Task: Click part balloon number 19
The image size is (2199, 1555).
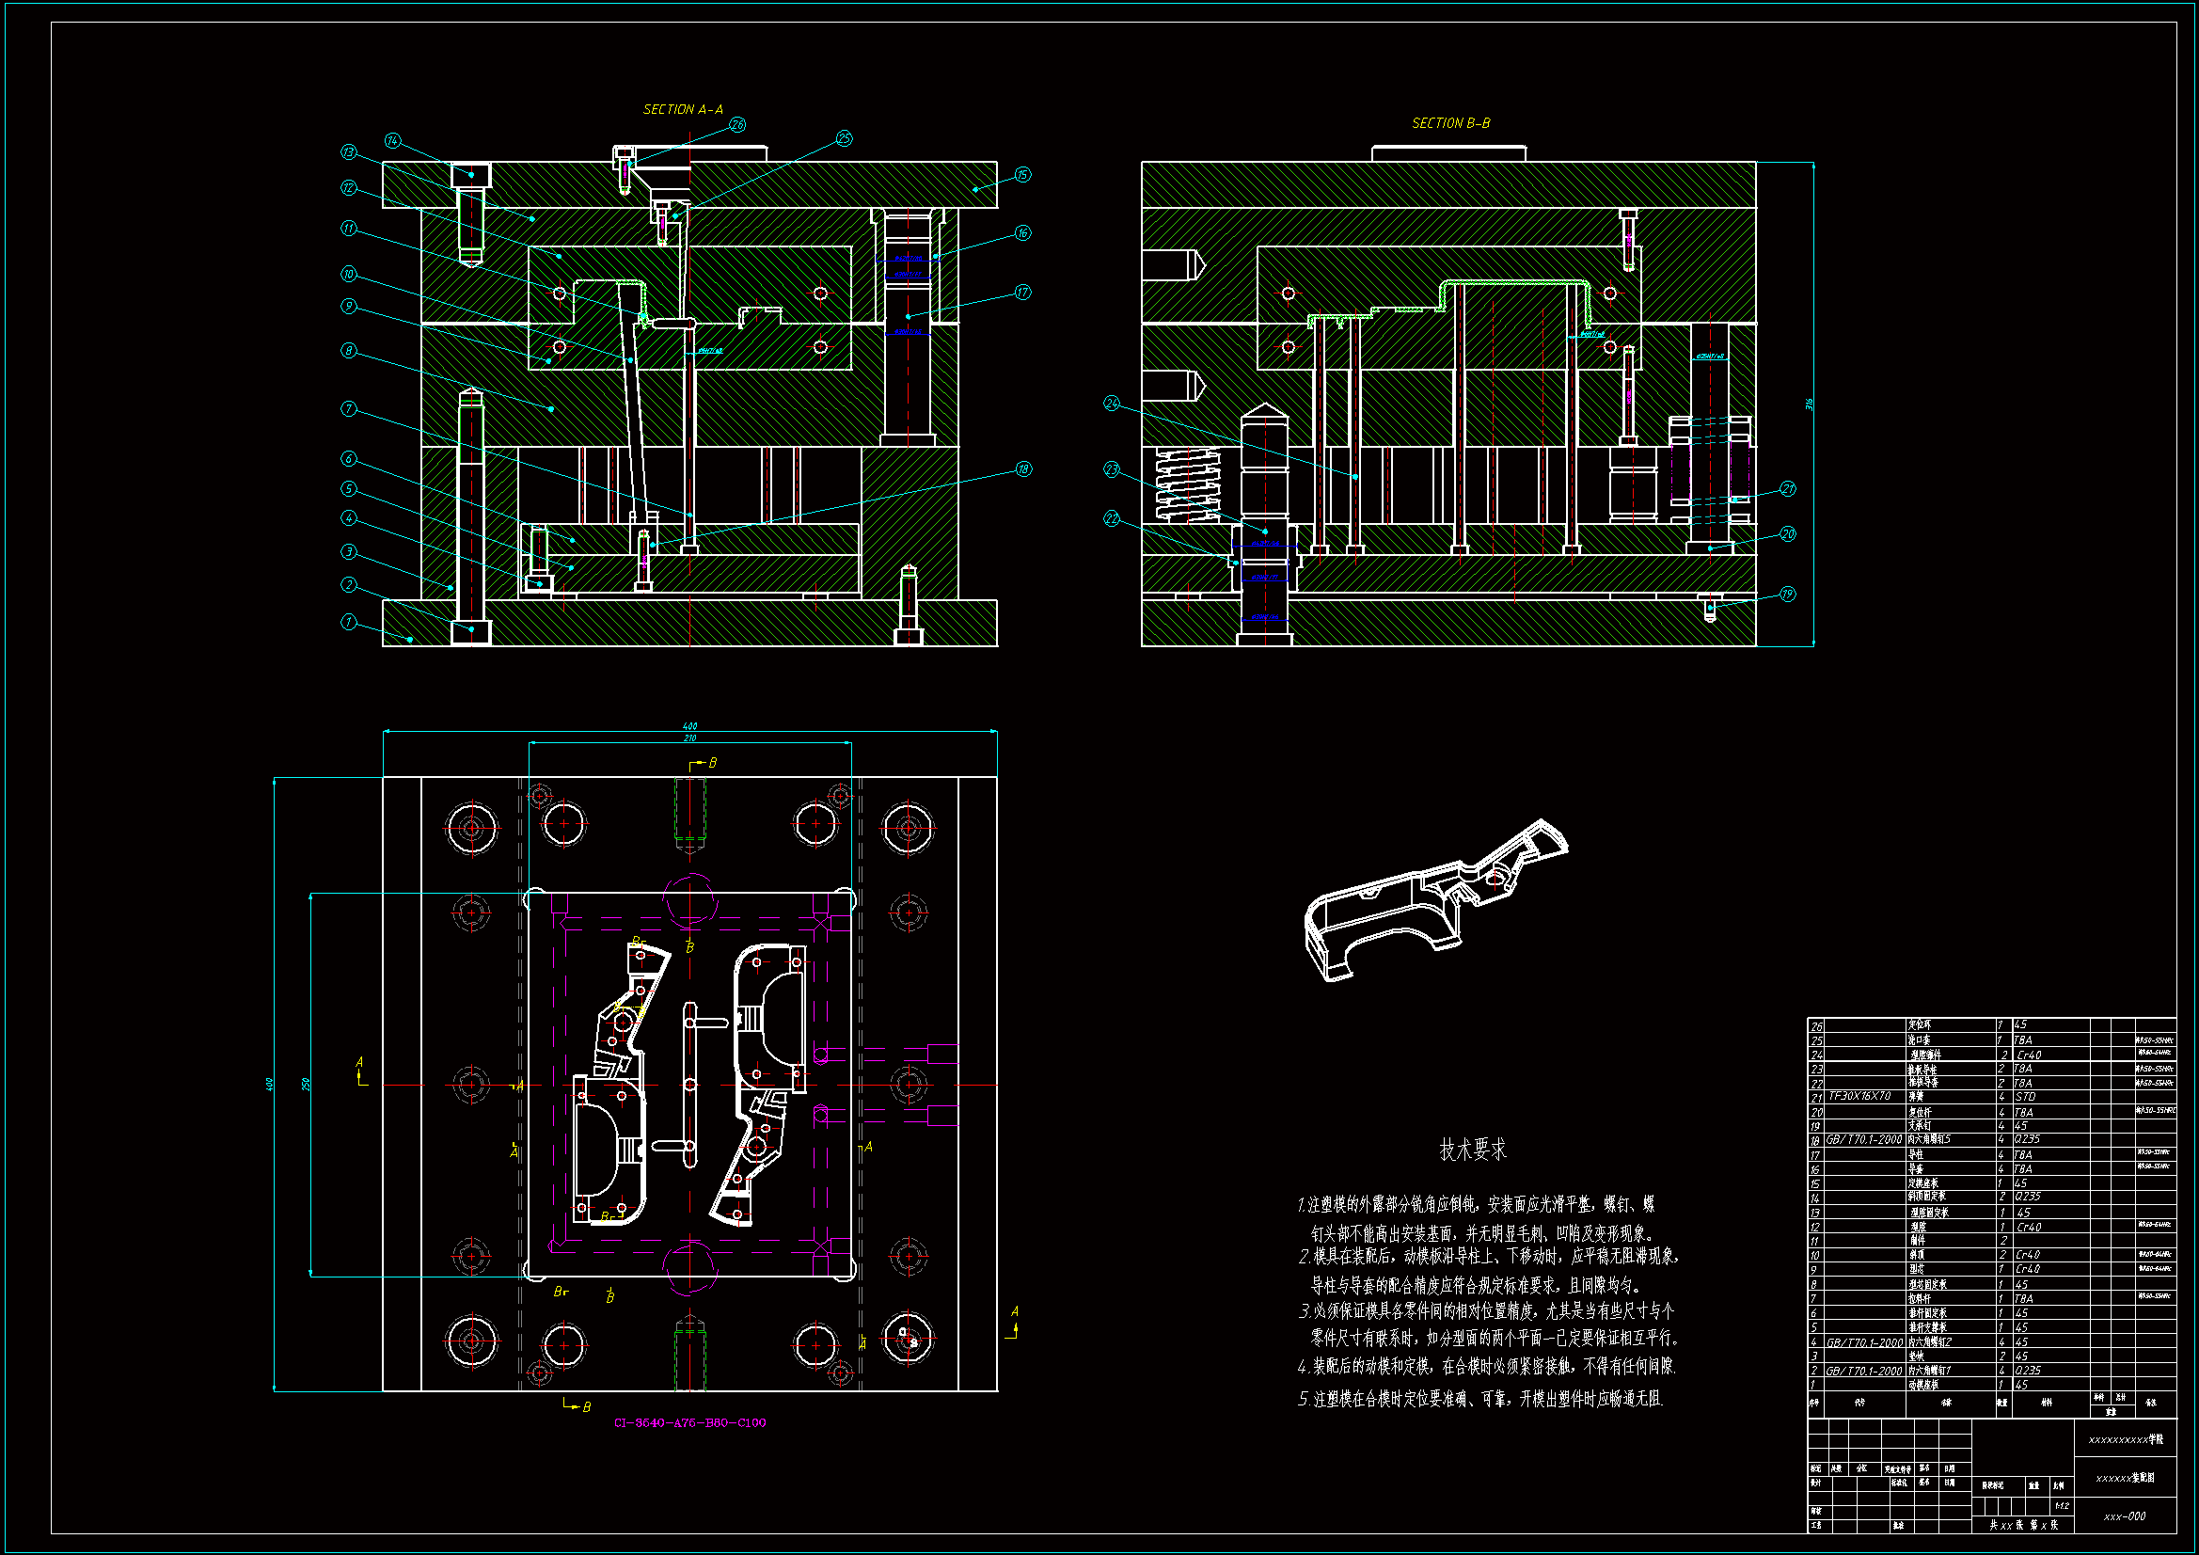Action: (1788, 594)
